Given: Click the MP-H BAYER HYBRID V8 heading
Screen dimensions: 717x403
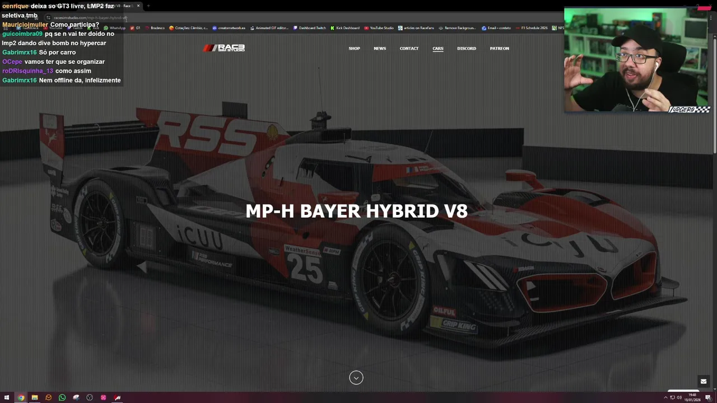Looking at the screenshot, I should point(356,211).
